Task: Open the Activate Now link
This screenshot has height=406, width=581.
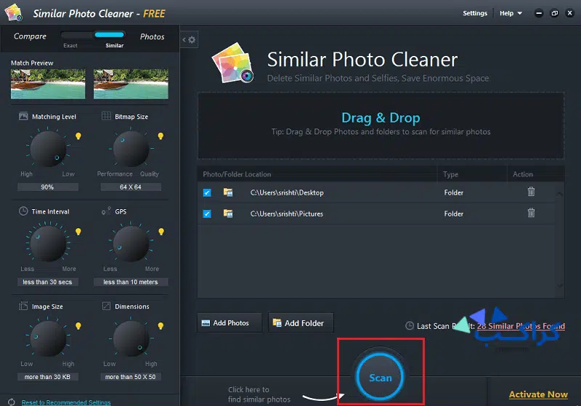Action: click(538, 394)
